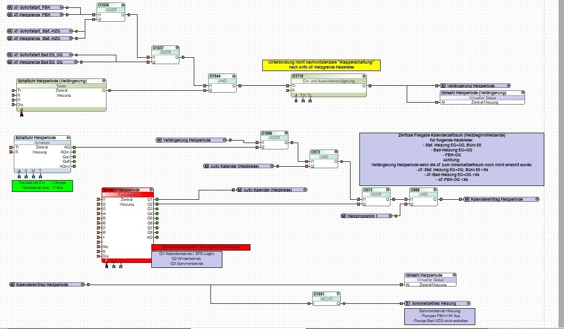Viewport: 564px width, 329px height.
Task: Click note Zentrale Freigabe Kalenderzeitraum
Action: [x=452, y=159]
